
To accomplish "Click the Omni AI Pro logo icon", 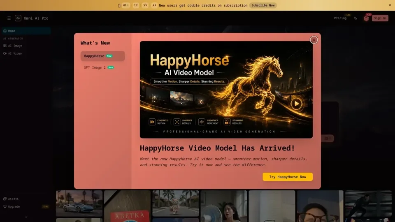I will [x=18, y=18].
